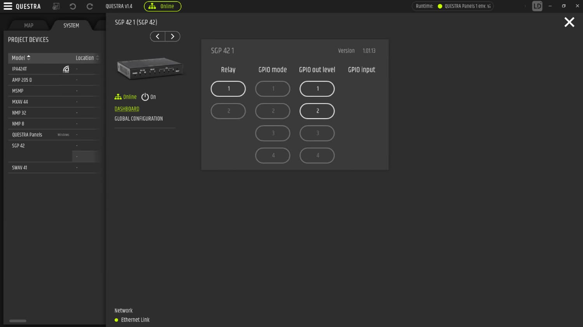583x327 pixels.
Task: Click the Redo icon
Action: pyautogui.click(x=89, y=6)
